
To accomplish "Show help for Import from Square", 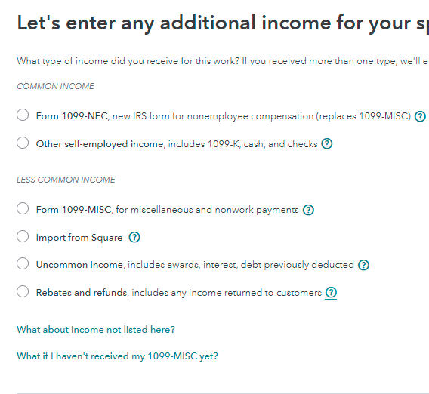I will (134, 237).
